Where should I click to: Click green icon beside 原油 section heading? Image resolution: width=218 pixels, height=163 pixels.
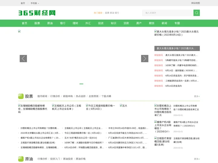click(21, 159)
